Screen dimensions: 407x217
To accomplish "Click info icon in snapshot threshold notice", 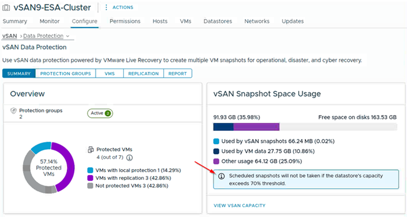I will 221,176.
